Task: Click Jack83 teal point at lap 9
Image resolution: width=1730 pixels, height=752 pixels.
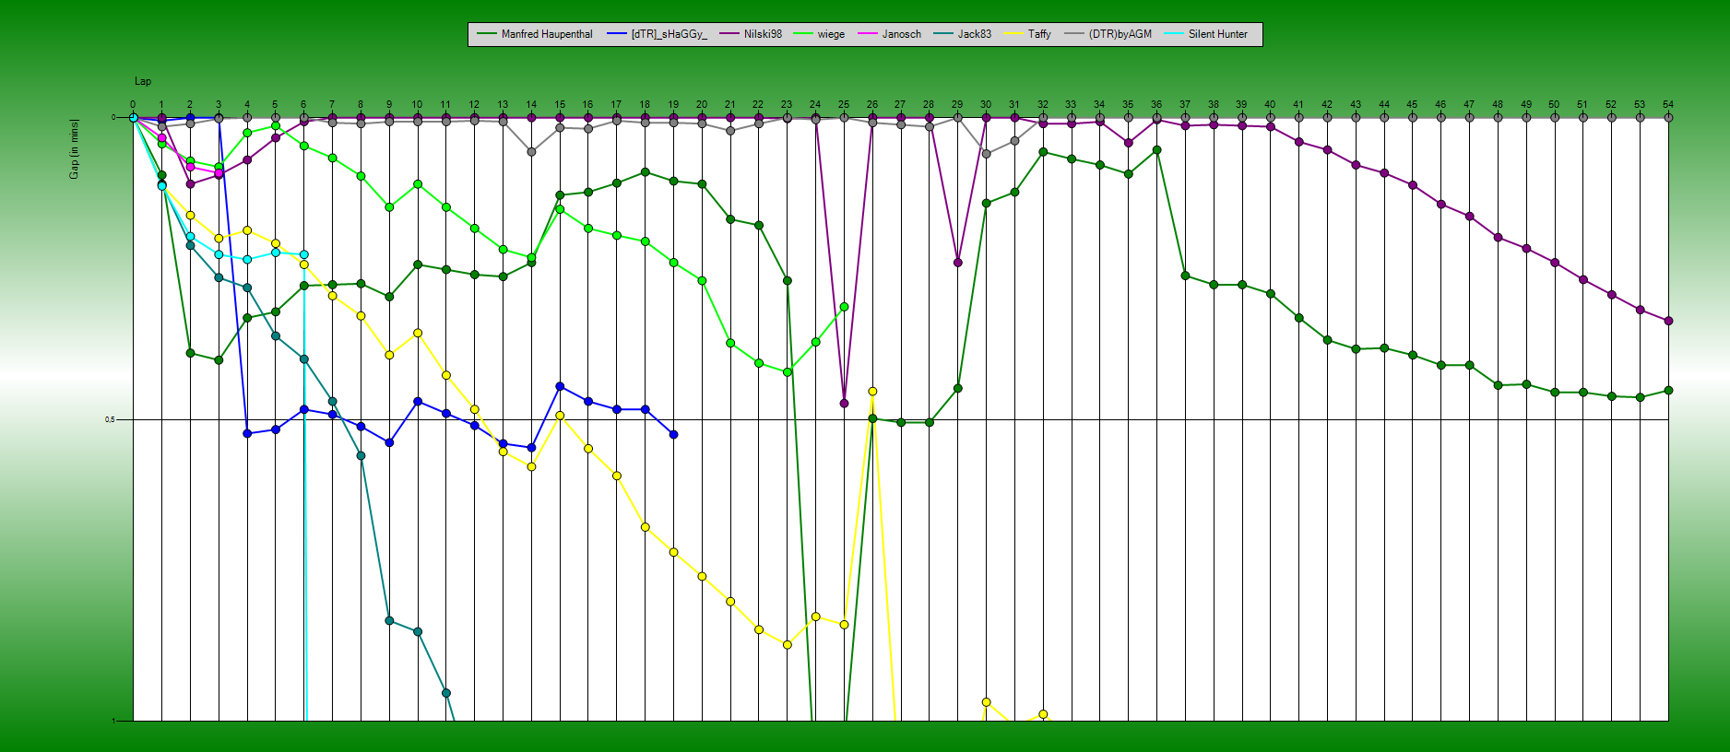Action: (389, 621)
